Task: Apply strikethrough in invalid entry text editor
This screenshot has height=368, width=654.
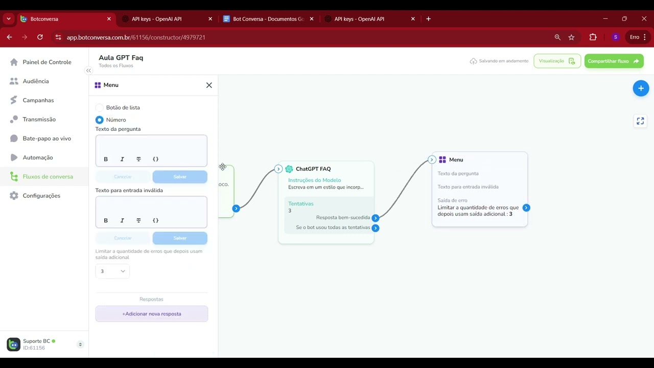Action: tap(138, 220)
